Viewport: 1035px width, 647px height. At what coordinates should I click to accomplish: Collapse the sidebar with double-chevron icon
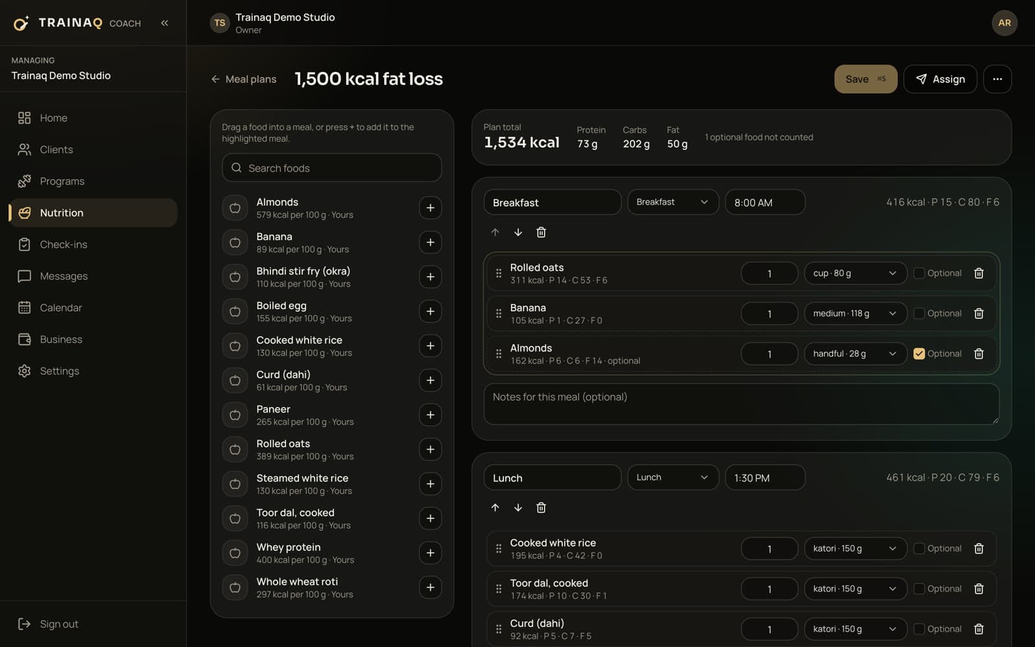pos(164,23)
